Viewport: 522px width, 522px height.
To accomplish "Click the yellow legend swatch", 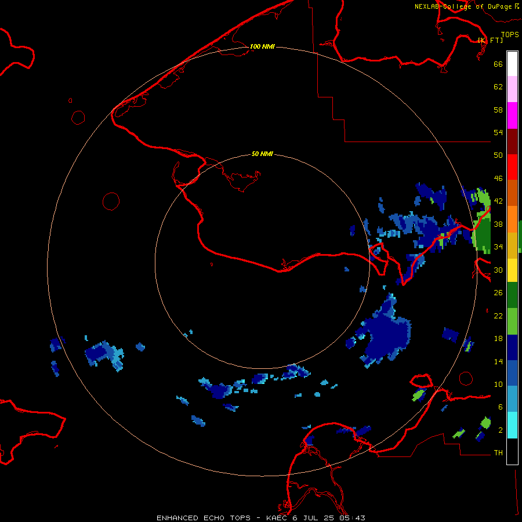I will 512,270.
